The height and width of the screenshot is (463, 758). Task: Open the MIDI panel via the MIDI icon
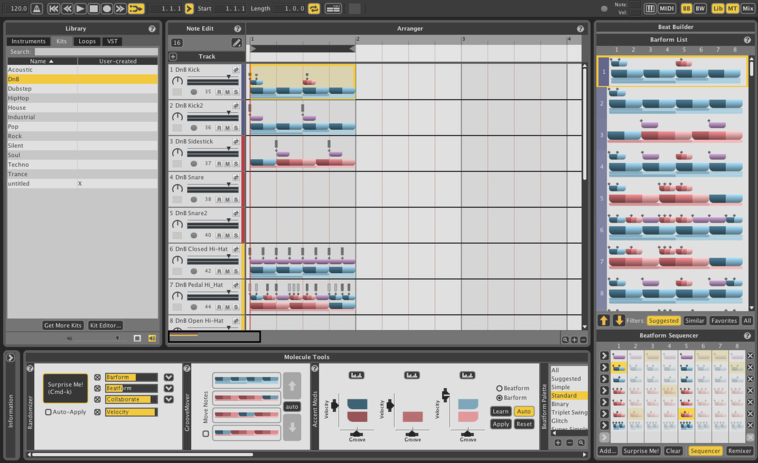[x=666, y=8]
